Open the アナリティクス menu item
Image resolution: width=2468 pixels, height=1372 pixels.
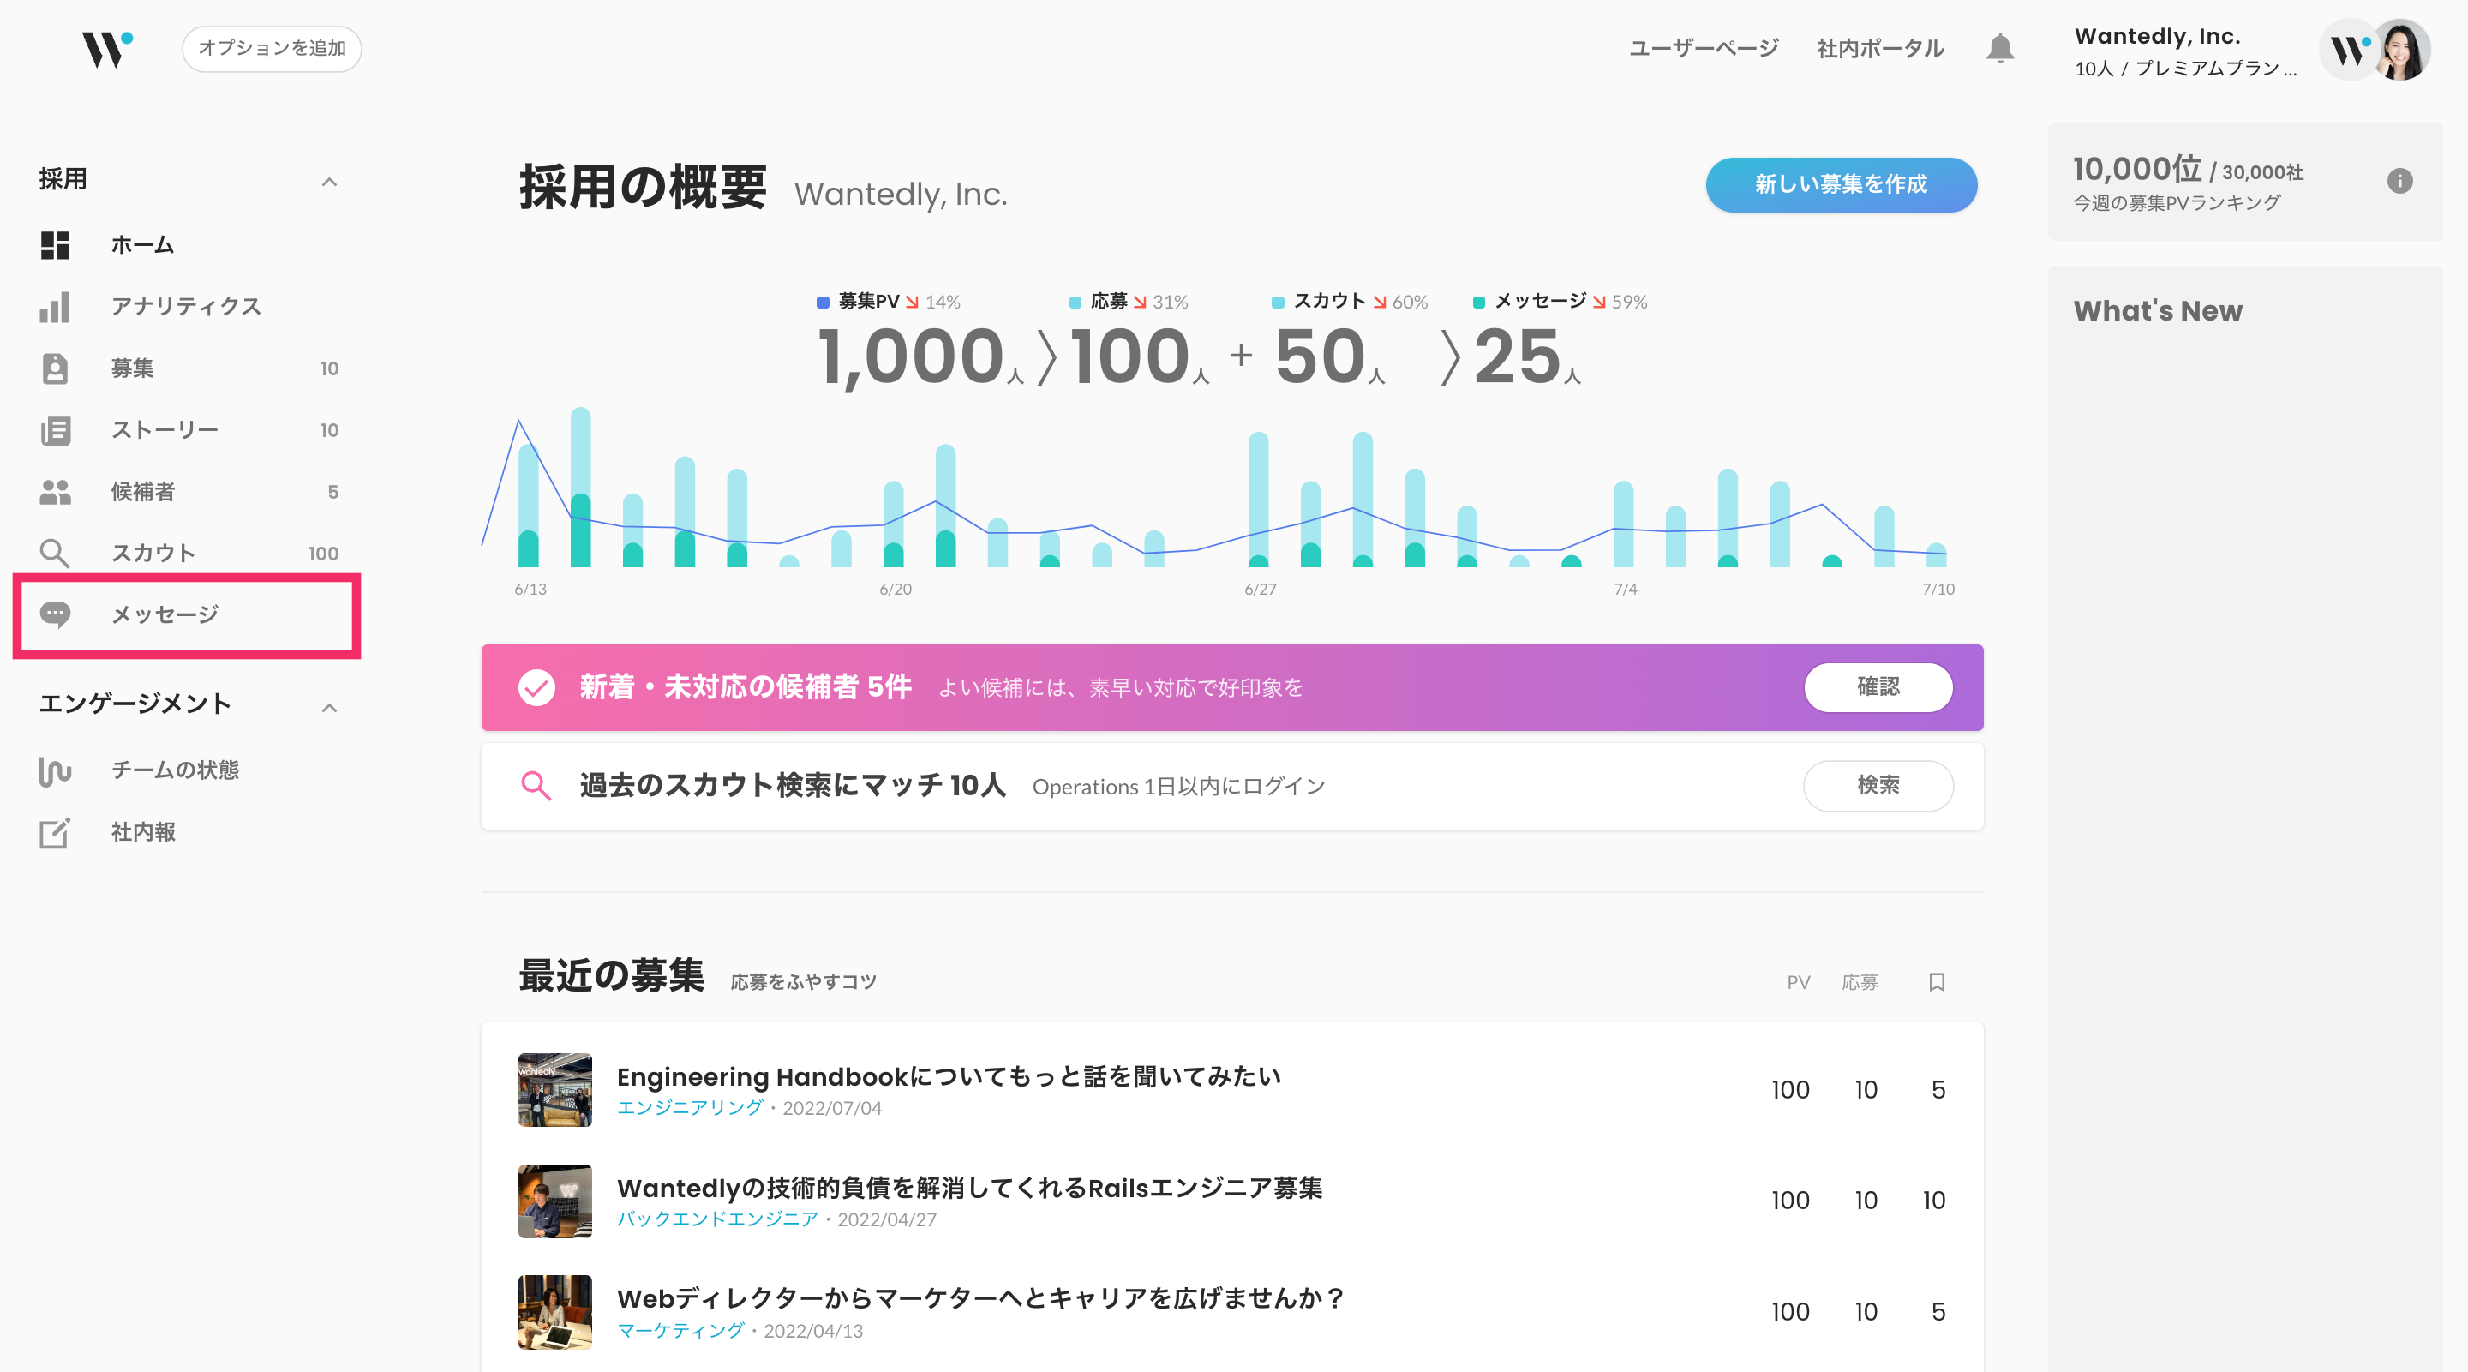click(x=188, y=307)
